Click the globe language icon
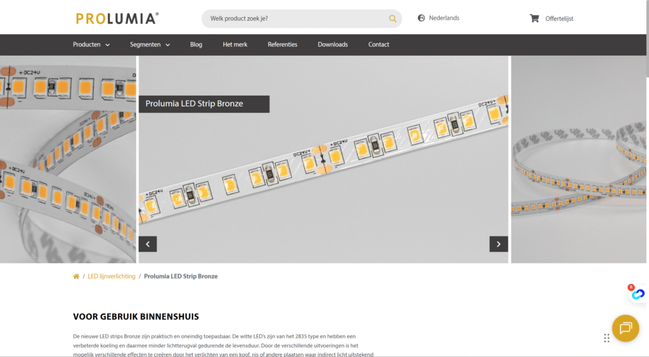This screenshot has width=649, height=357. (421, 18)
